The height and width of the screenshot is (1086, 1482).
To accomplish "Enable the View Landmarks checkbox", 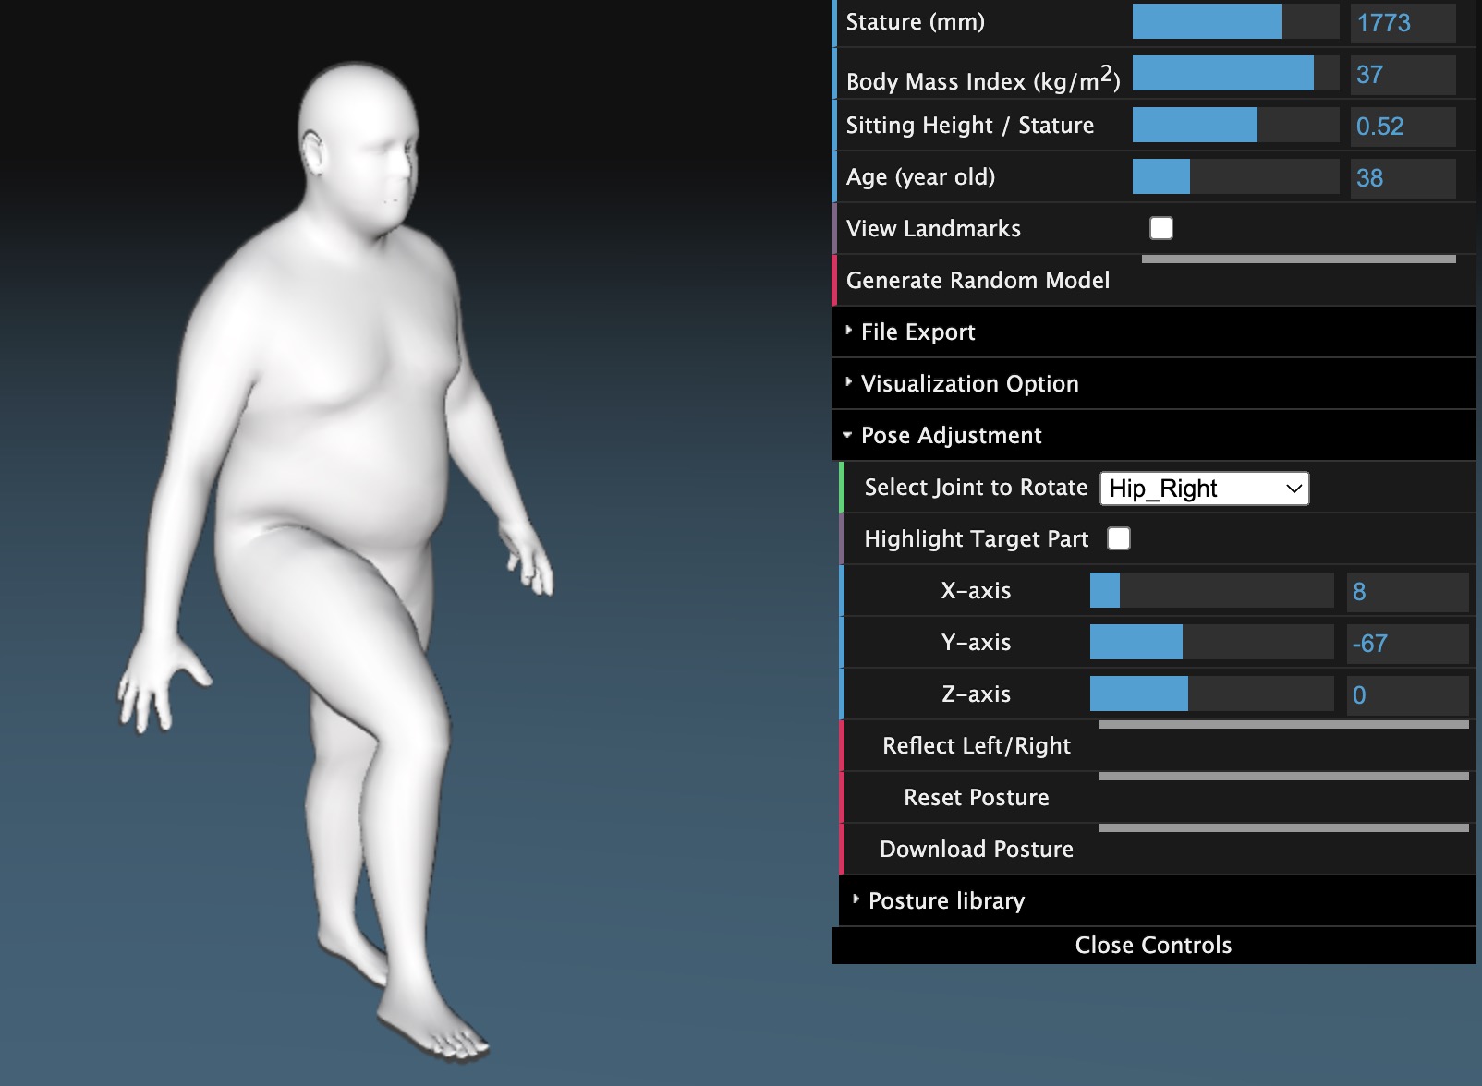I will point(1160,227).
